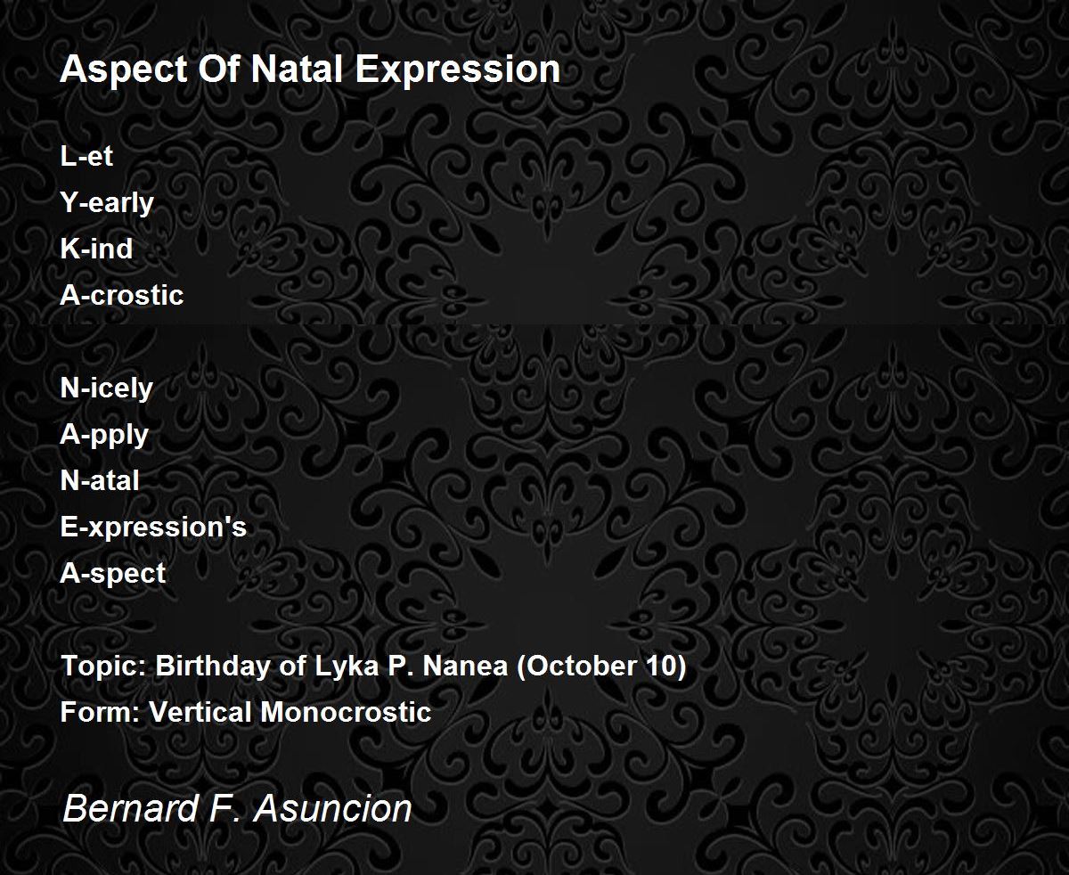Screen dimensions: 1069x875
Task: Click the Topic line about Lyka P. Nanea
Action: click(x=373, y=666)
